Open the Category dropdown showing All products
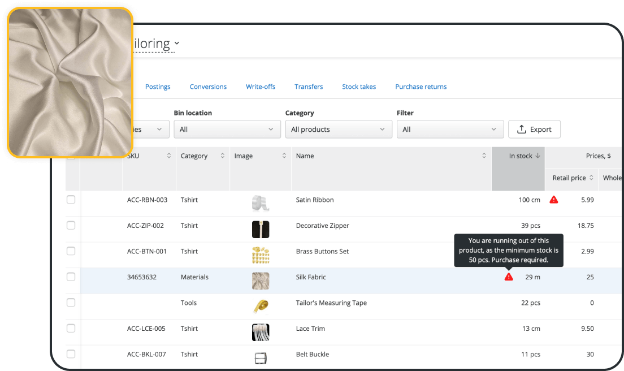 pos(339,129)
